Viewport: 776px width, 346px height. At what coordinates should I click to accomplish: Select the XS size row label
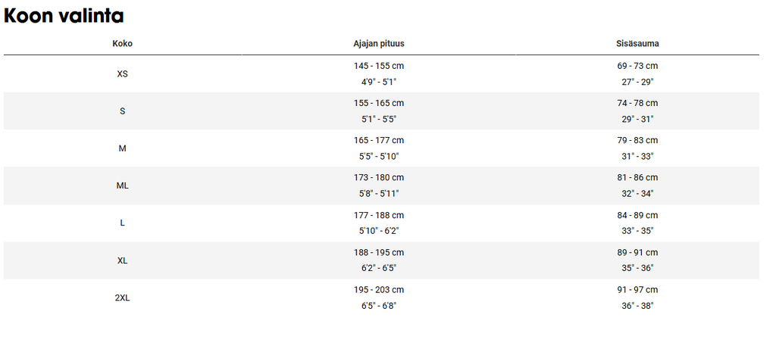(122, 73)
